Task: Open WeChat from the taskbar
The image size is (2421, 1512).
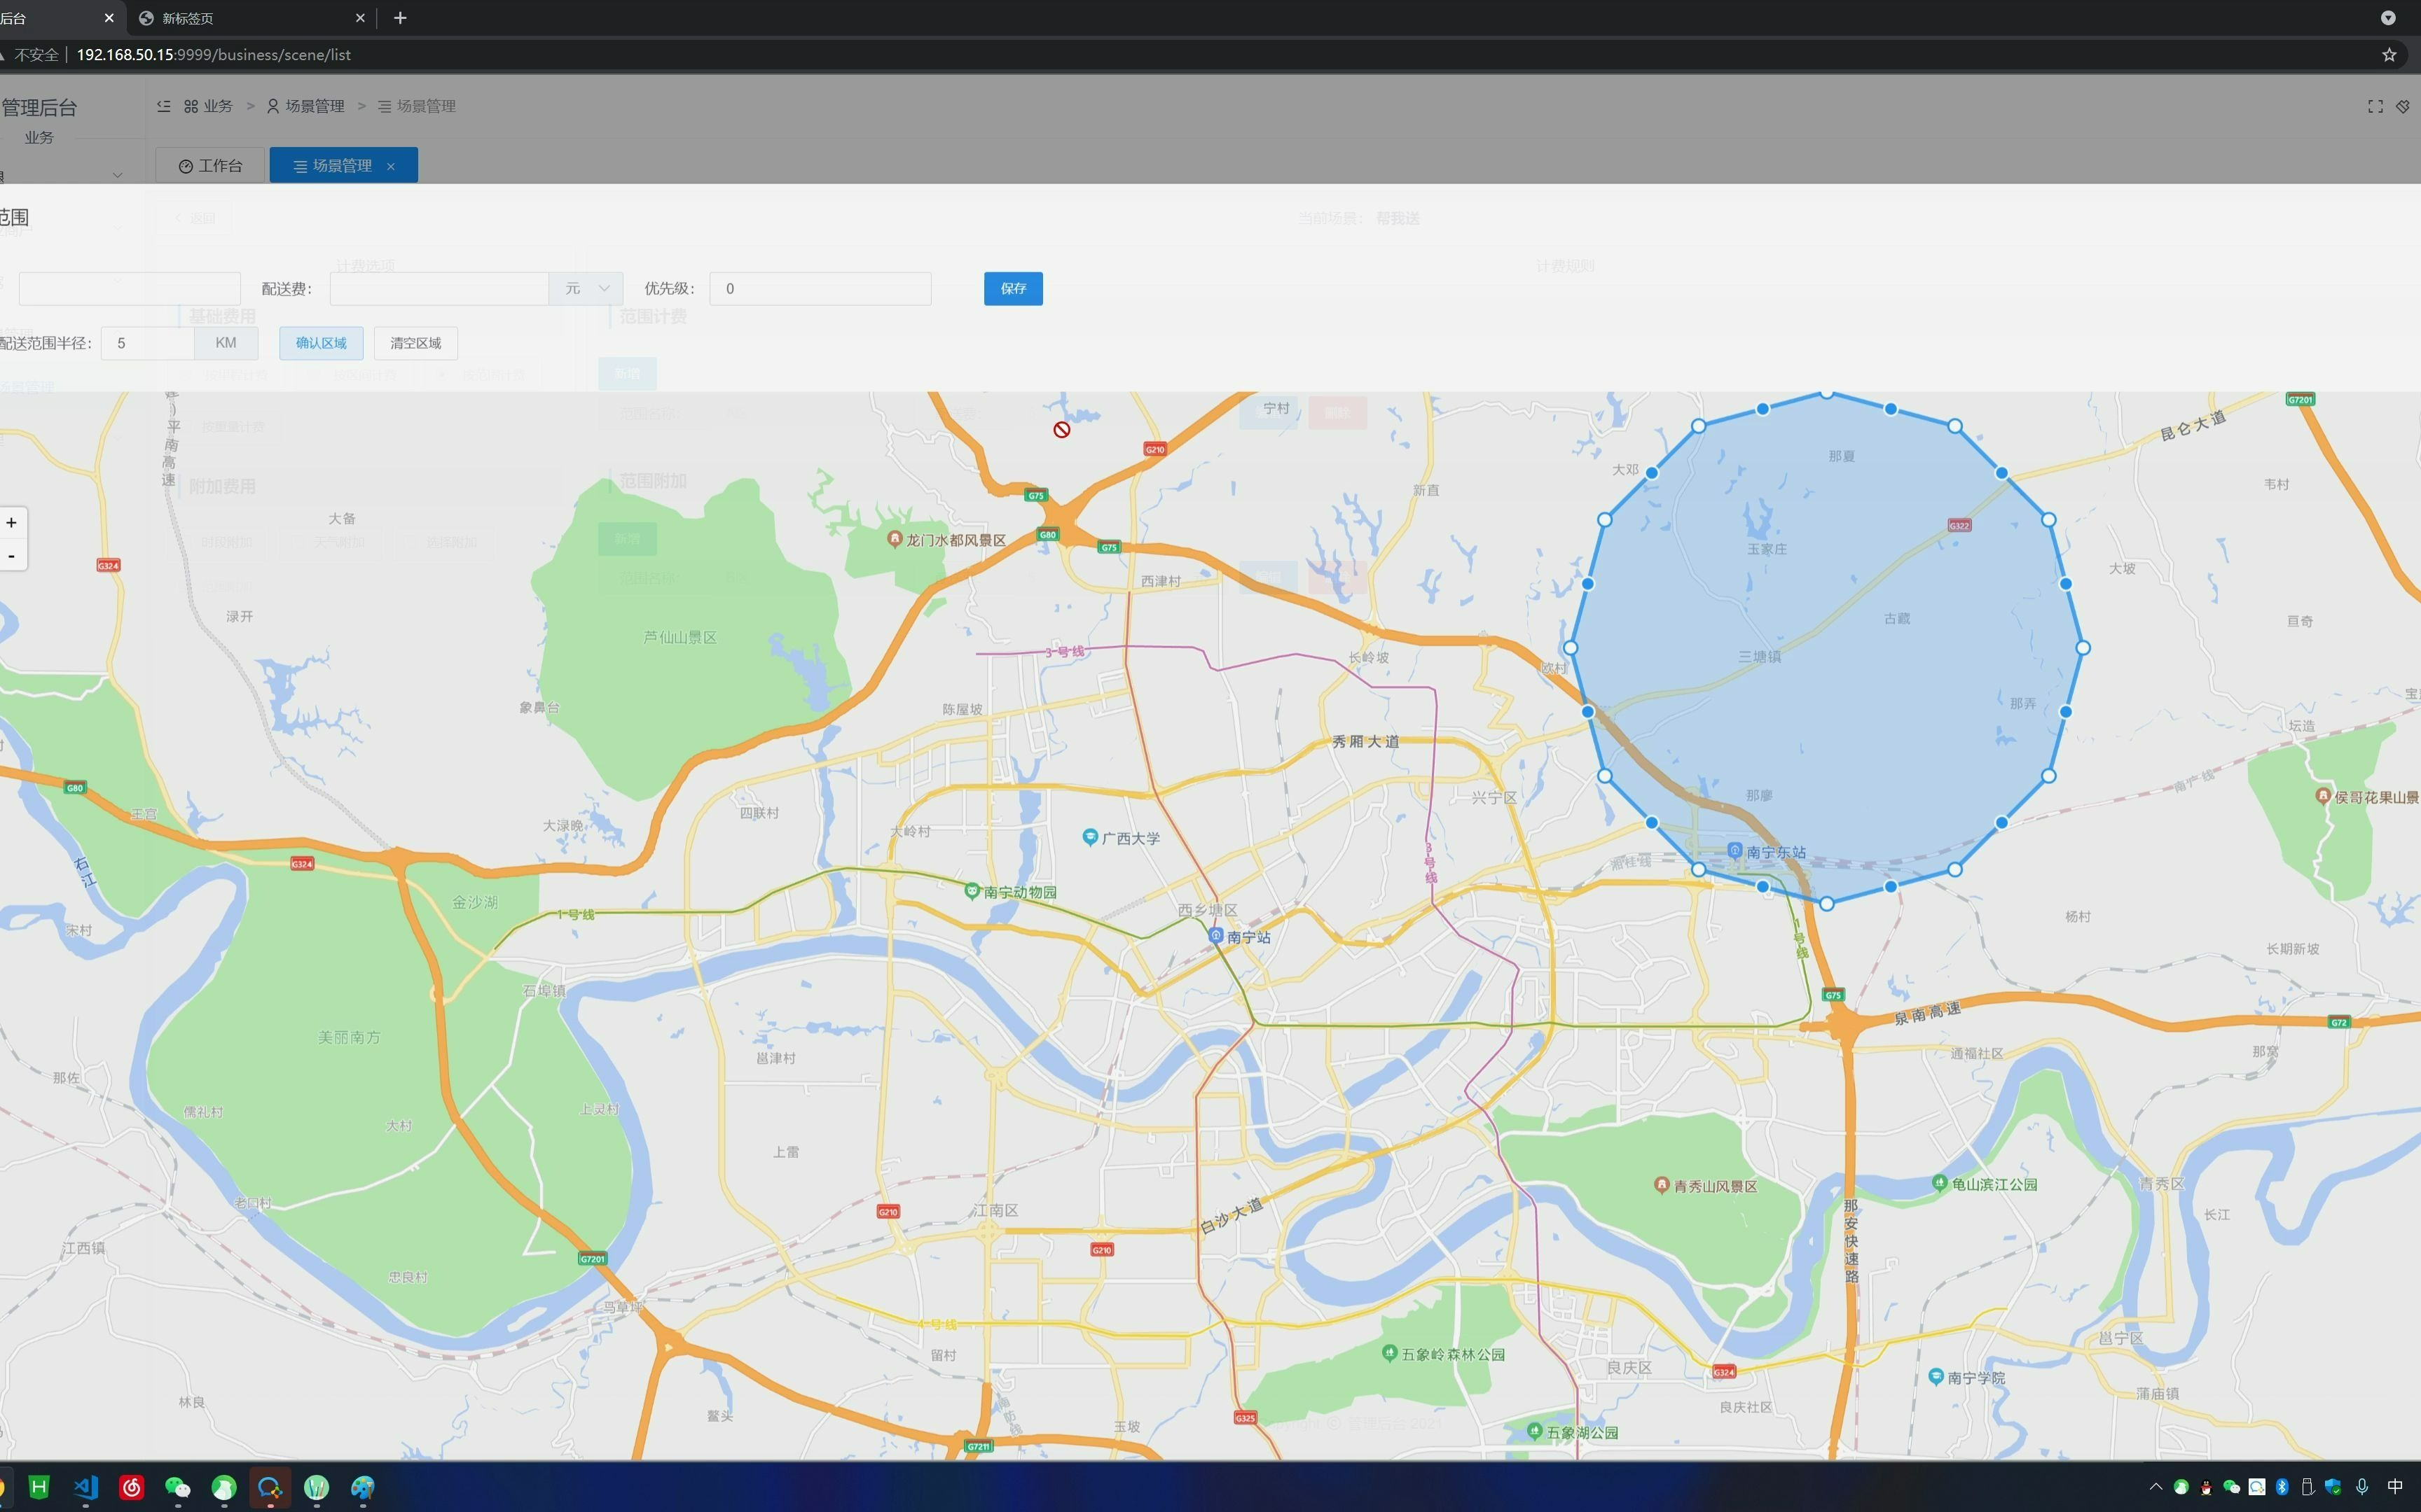Action: point(177,1487)
